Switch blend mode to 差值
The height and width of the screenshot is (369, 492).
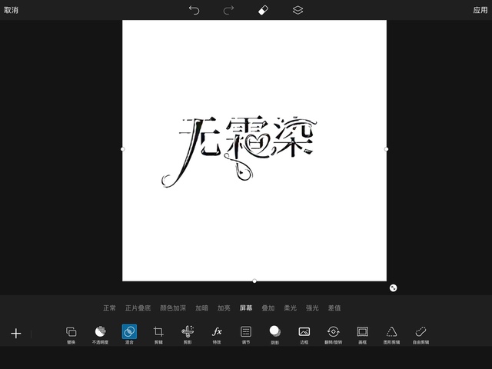(334, 308)
